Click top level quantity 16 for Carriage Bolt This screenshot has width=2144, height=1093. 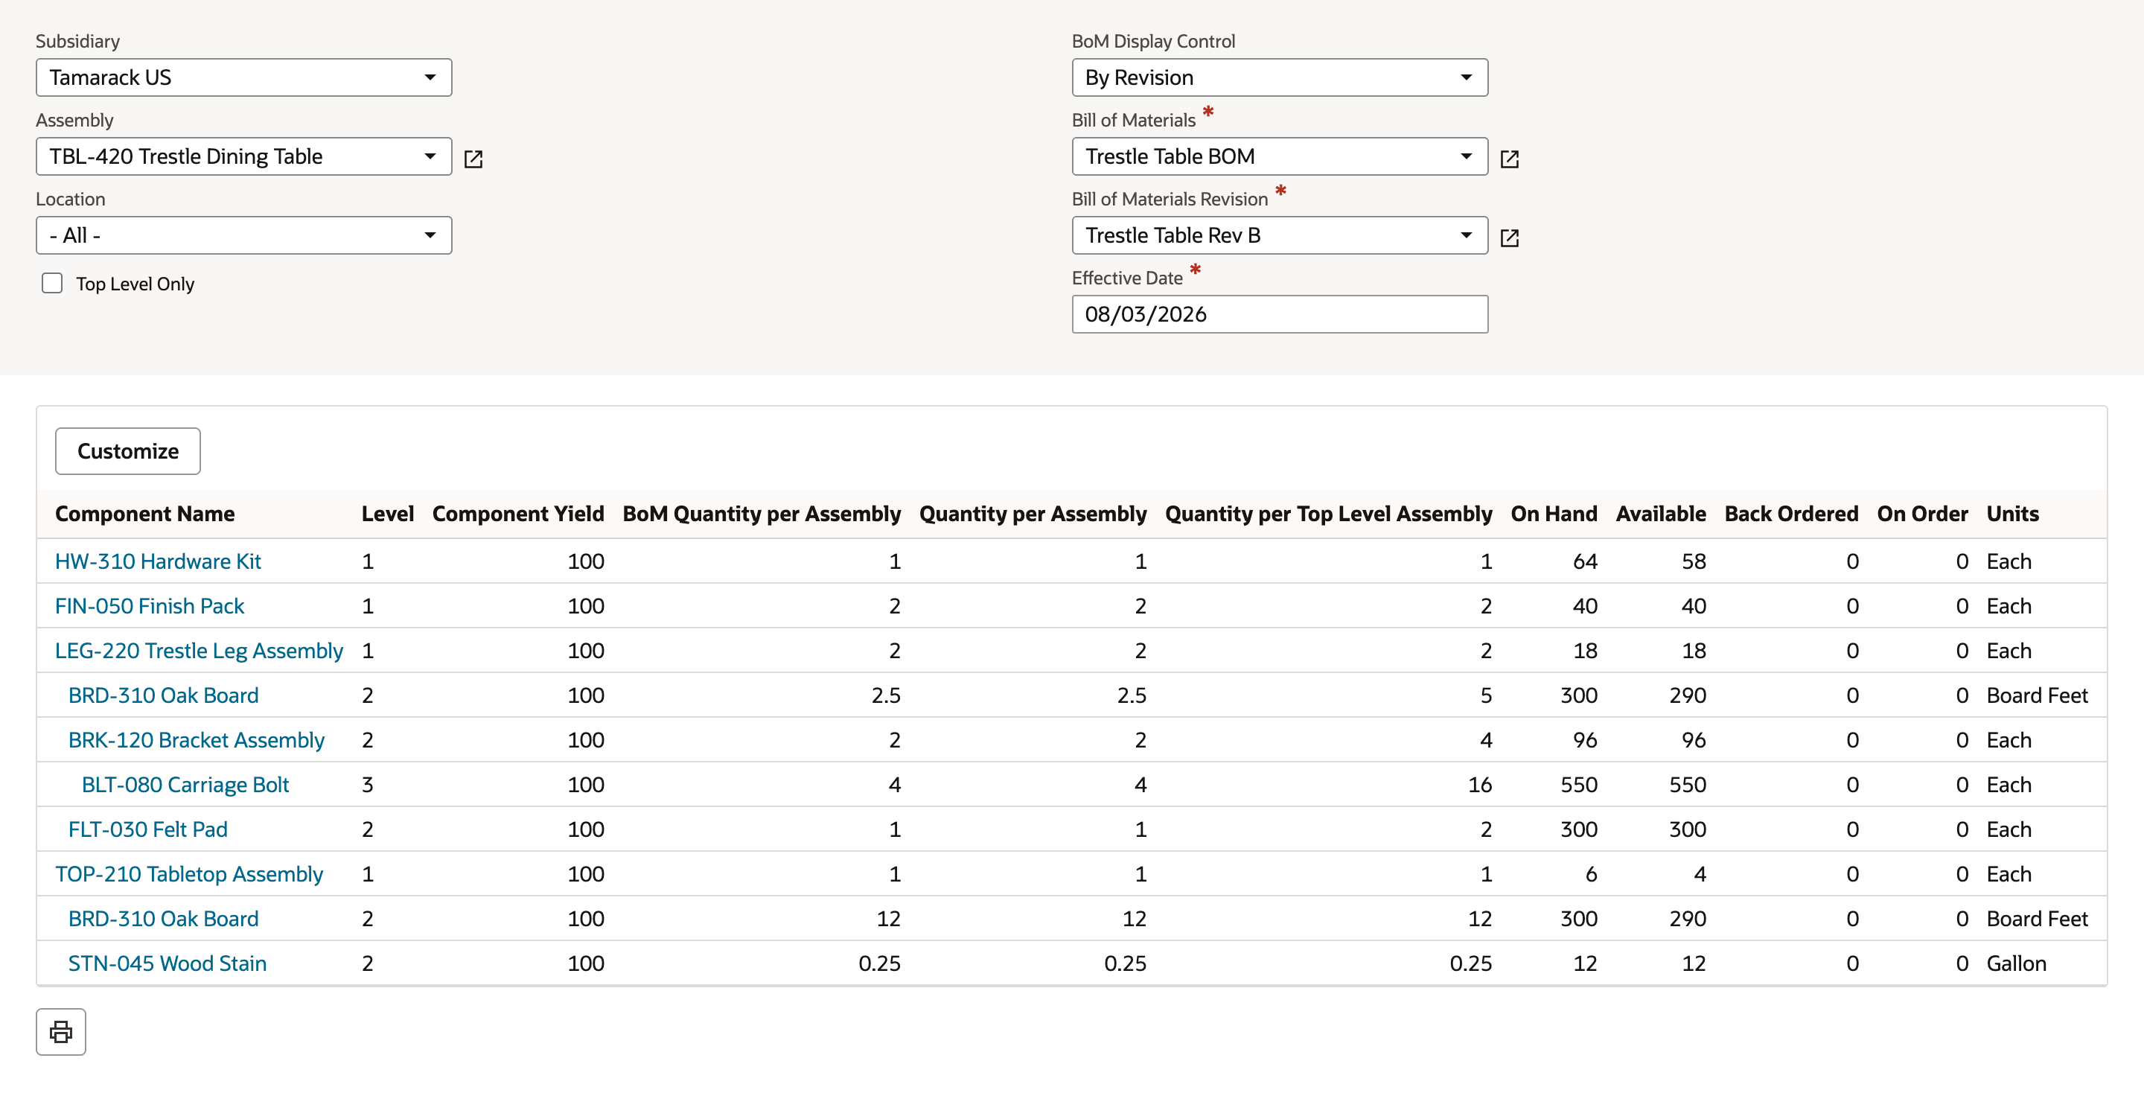click(1480, 785)
